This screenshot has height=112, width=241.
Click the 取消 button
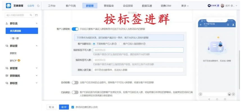(x=51, y=107)
